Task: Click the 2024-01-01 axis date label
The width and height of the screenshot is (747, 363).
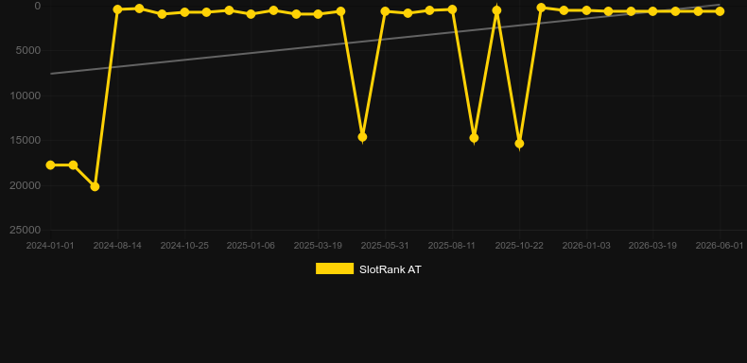Action: pos(50,246)
